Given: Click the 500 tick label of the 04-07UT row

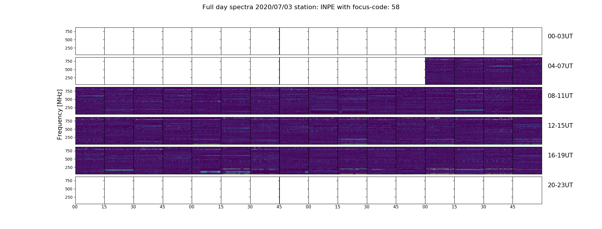Looking at the screenshot, I should tap(69, 70).
